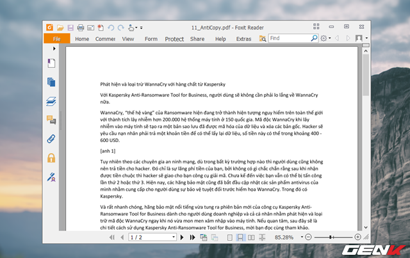Redo the last action
The width and height of the screenshot is (410, 258).
pos(121,28)
